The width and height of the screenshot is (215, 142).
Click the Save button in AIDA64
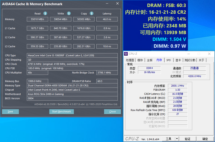click(10, 112)
